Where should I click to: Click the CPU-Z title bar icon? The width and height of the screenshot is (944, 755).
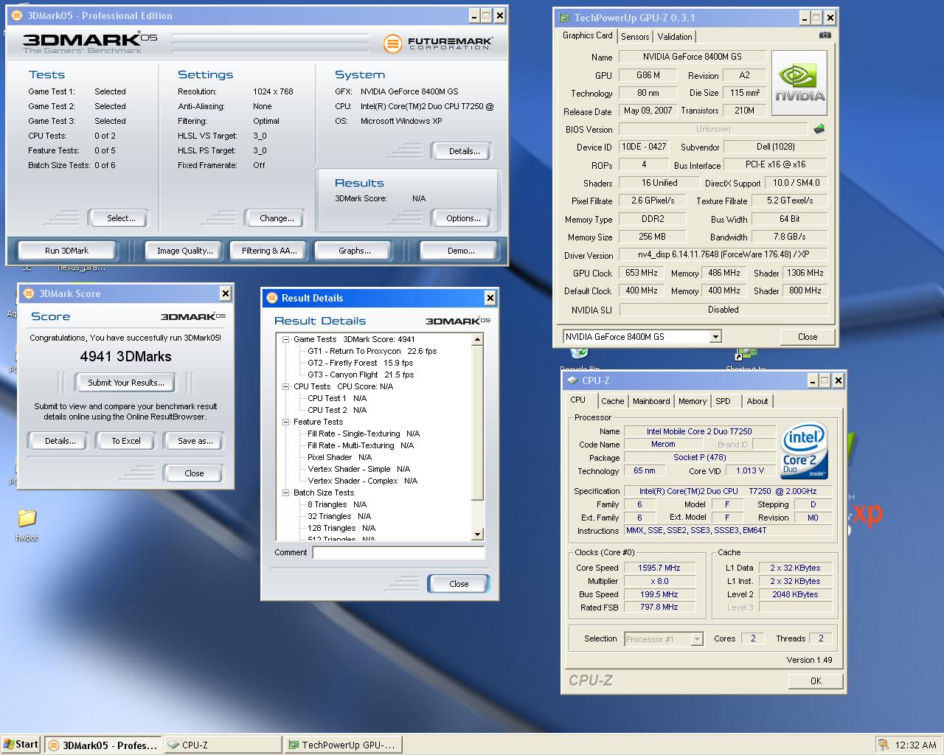tap(572, 380)
